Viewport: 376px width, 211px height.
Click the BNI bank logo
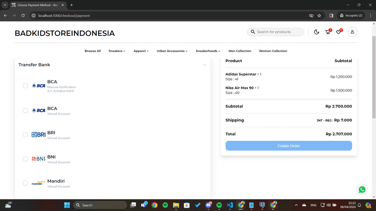38,159
